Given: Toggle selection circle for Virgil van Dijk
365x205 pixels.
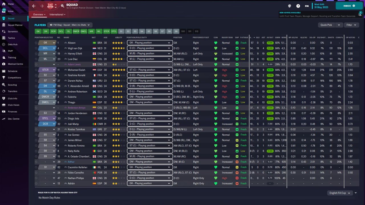Looking at the screenshot, I should click(36, 48).
